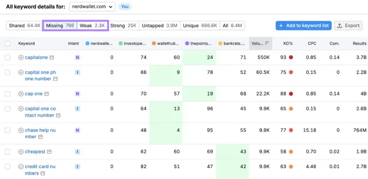Viewport: 368px width, 179px height.
Task: Open SERP snapshot icon for chase help number
Action: tap(40, 137)
